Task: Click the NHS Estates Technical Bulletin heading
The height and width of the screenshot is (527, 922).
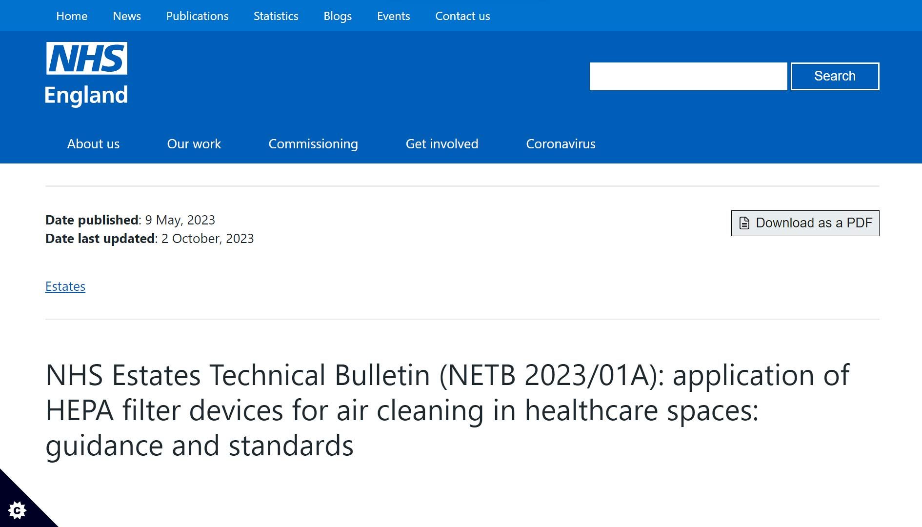Action: point(447,410)
